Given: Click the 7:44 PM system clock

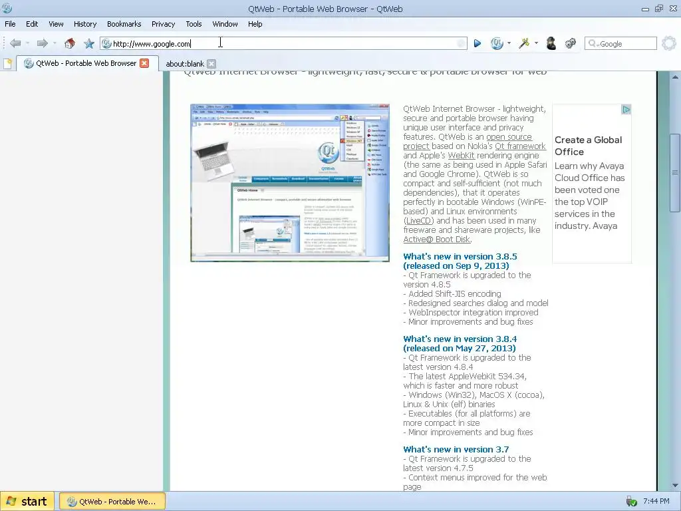Looking at the screenshot, I should point(656,501).
